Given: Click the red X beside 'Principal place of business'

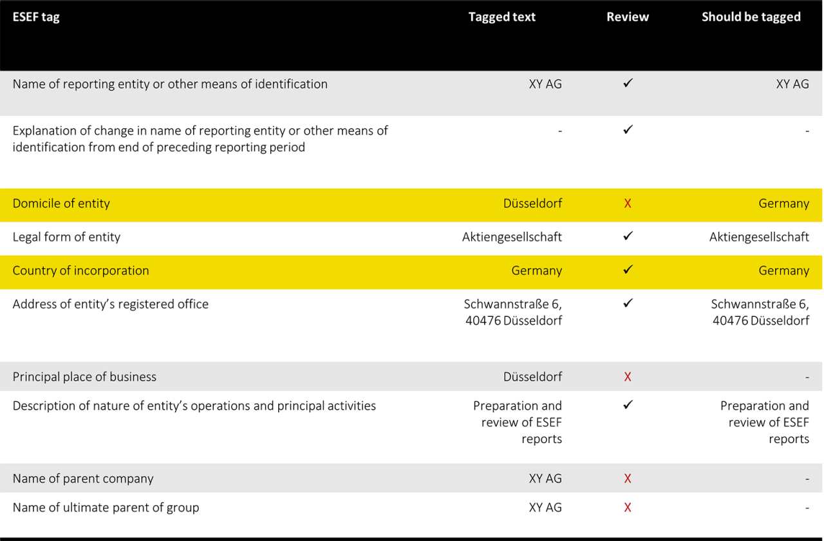Looking at the screenshot, I should [628, 377].
